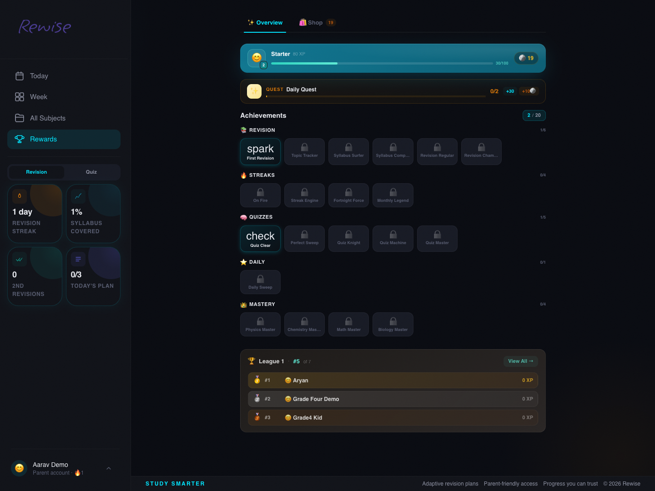Click the Starter XP progress bar
Image resolution: width=655 pixels, height=491 pixels.
click(x=382, y=64)
